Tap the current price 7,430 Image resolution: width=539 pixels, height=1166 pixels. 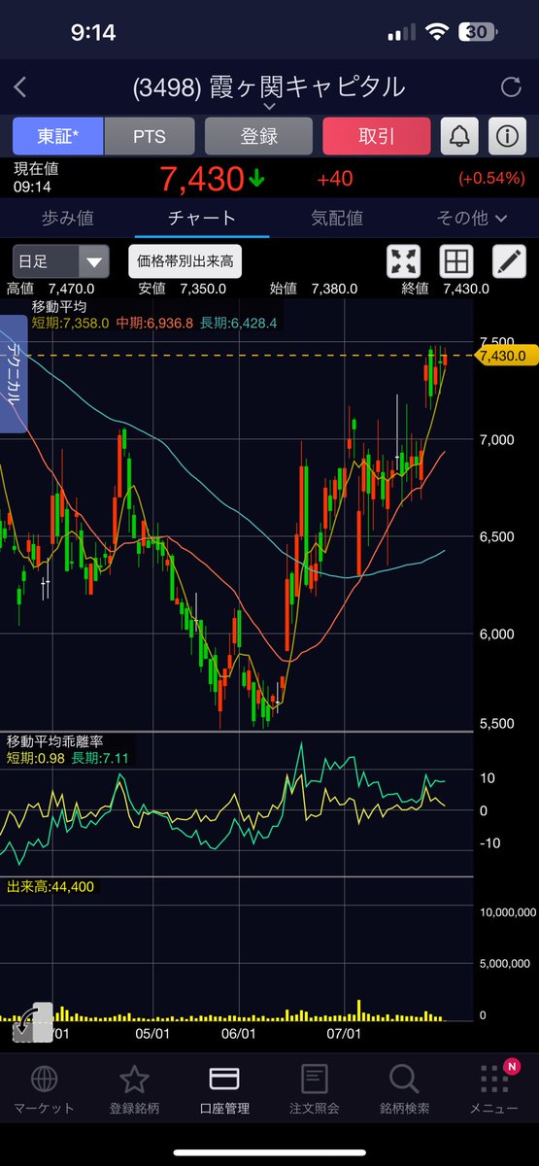(201, 179)
